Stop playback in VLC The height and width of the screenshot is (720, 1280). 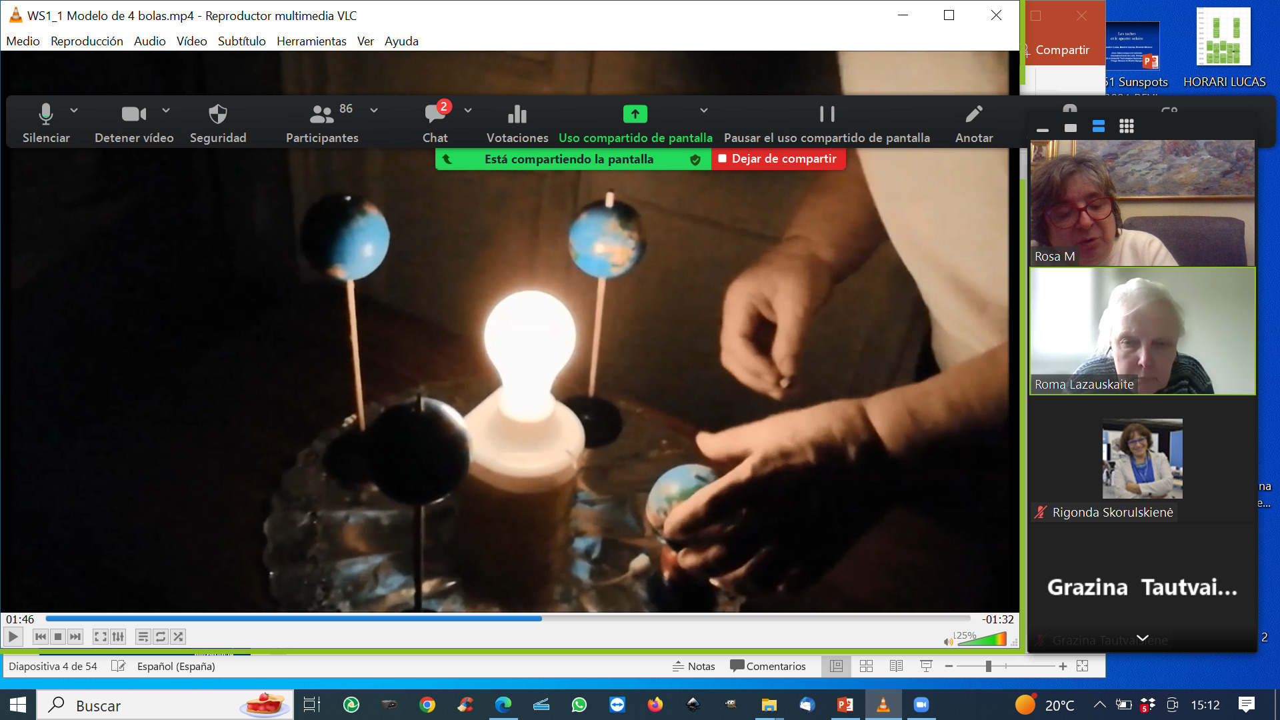point(58,637)
